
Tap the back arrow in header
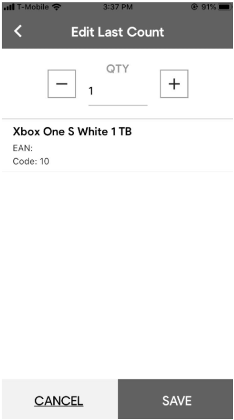pos(18,31)
